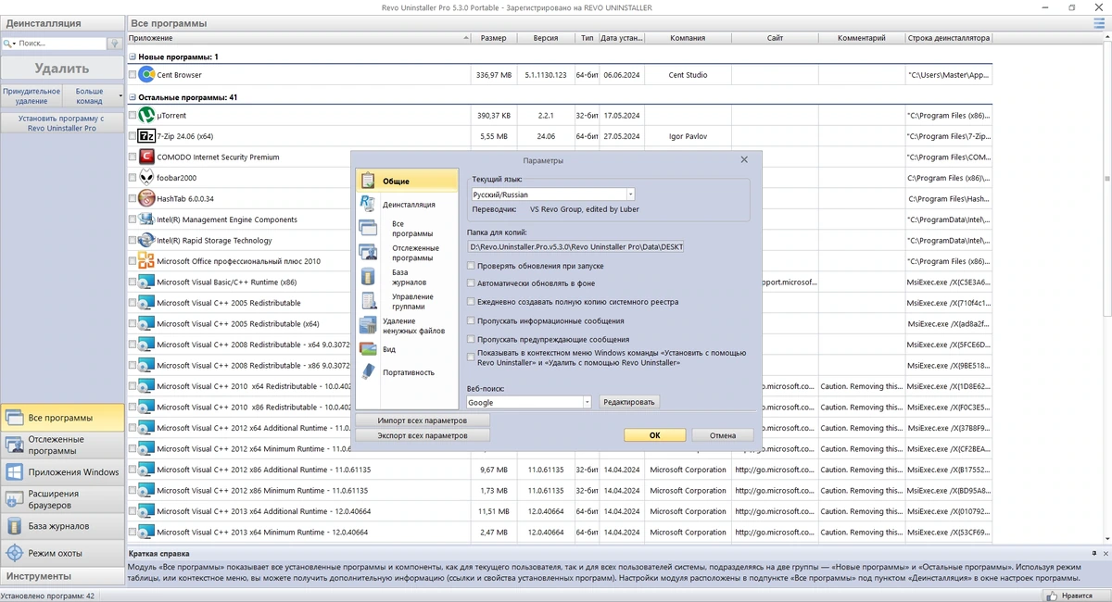
Task: Check the 7-Zip 24.06 row checkbox
Action: (133, 136)
